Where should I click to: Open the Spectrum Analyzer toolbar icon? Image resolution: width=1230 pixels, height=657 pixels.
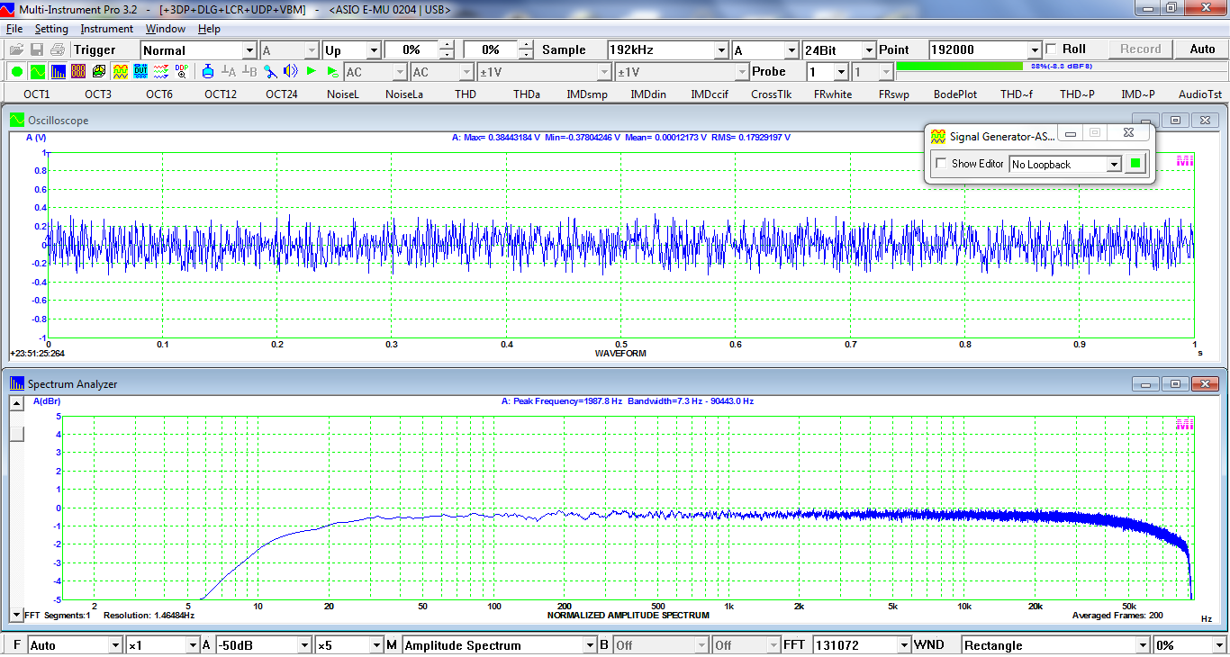58,71
